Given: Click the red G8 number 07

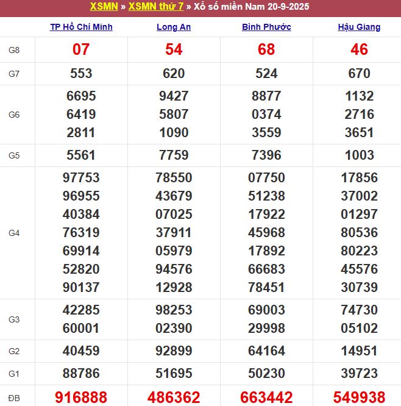Looking at the screenshot, I should coord(81,50).
